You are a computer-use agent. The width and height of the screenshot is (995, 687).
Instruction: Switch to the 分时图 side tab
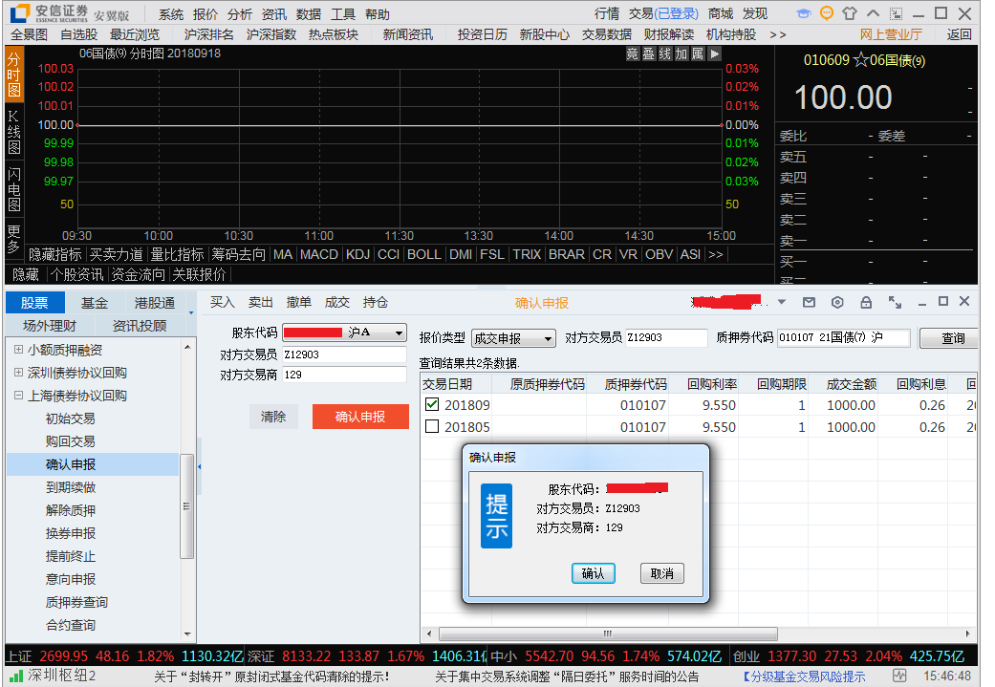click(14, 75)
